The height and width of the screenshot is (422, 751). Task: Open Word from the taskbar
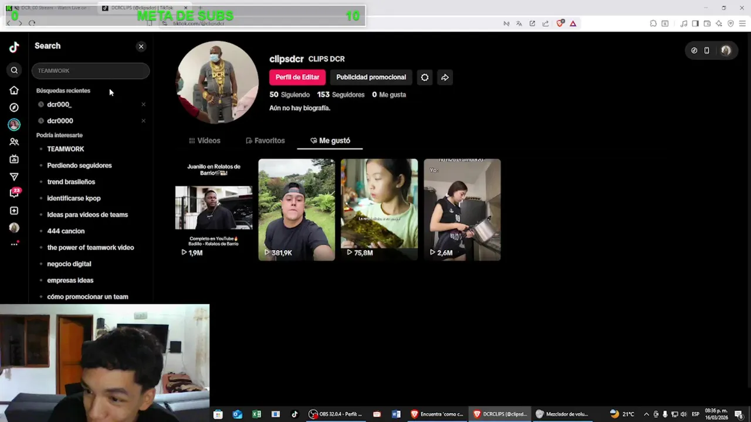click(x=396, y=414)
